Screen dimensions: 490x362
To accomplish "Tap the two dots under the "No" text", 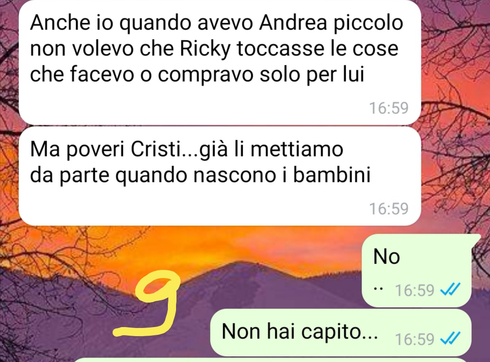I will click(x=378, y=289).
